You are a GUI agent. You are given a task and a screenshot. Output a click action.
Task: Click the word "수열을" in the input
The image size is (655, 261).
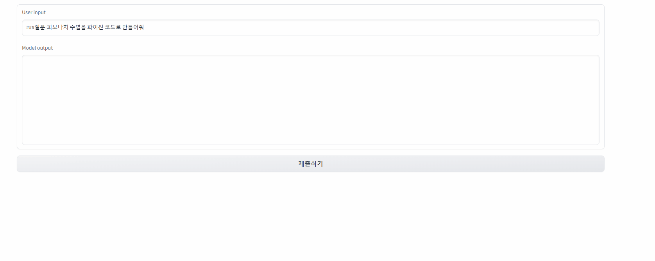tap(78, 27)
